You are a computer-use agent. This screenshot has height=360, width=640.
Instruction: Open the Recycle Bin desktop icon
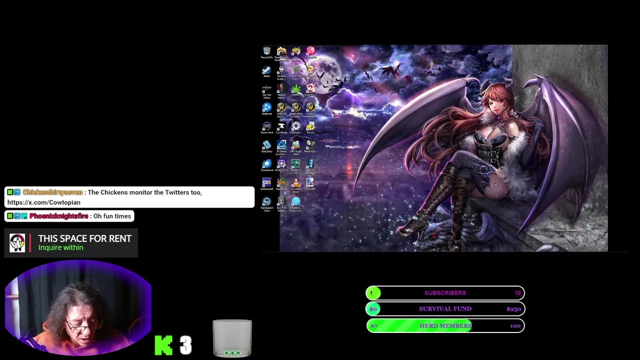coord(266,52)
